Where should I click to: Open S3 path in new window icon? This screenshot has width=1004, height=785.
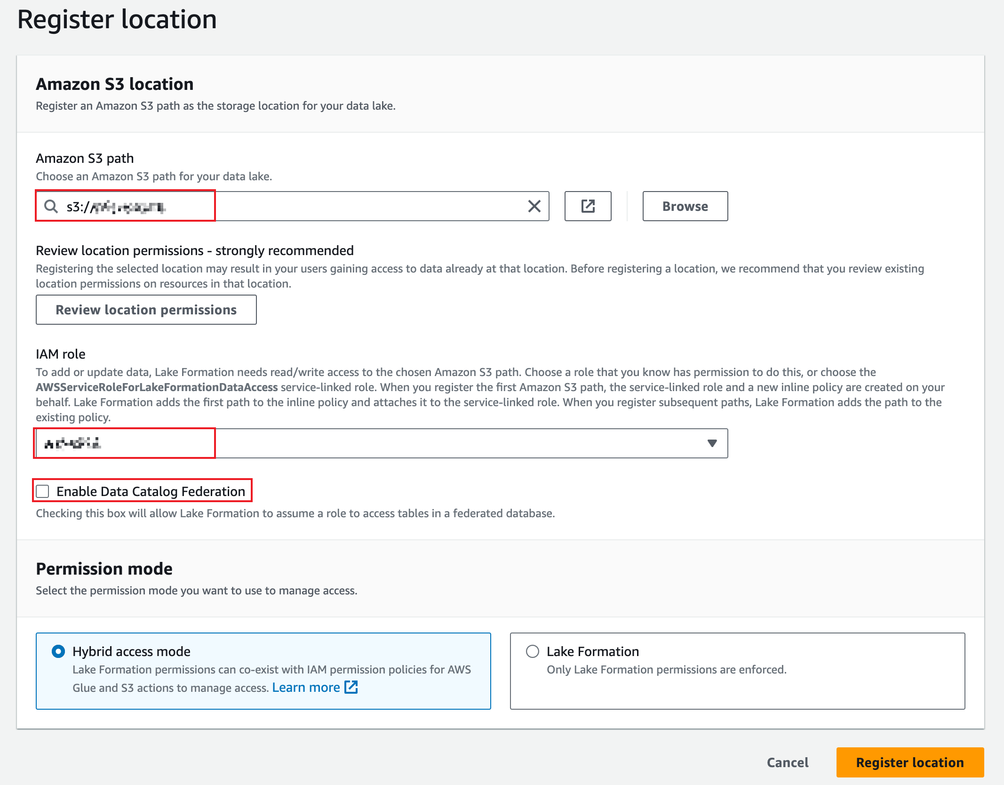tap(588, 206)
